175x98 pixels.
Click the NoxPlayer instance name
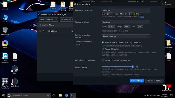coord(53,31)
